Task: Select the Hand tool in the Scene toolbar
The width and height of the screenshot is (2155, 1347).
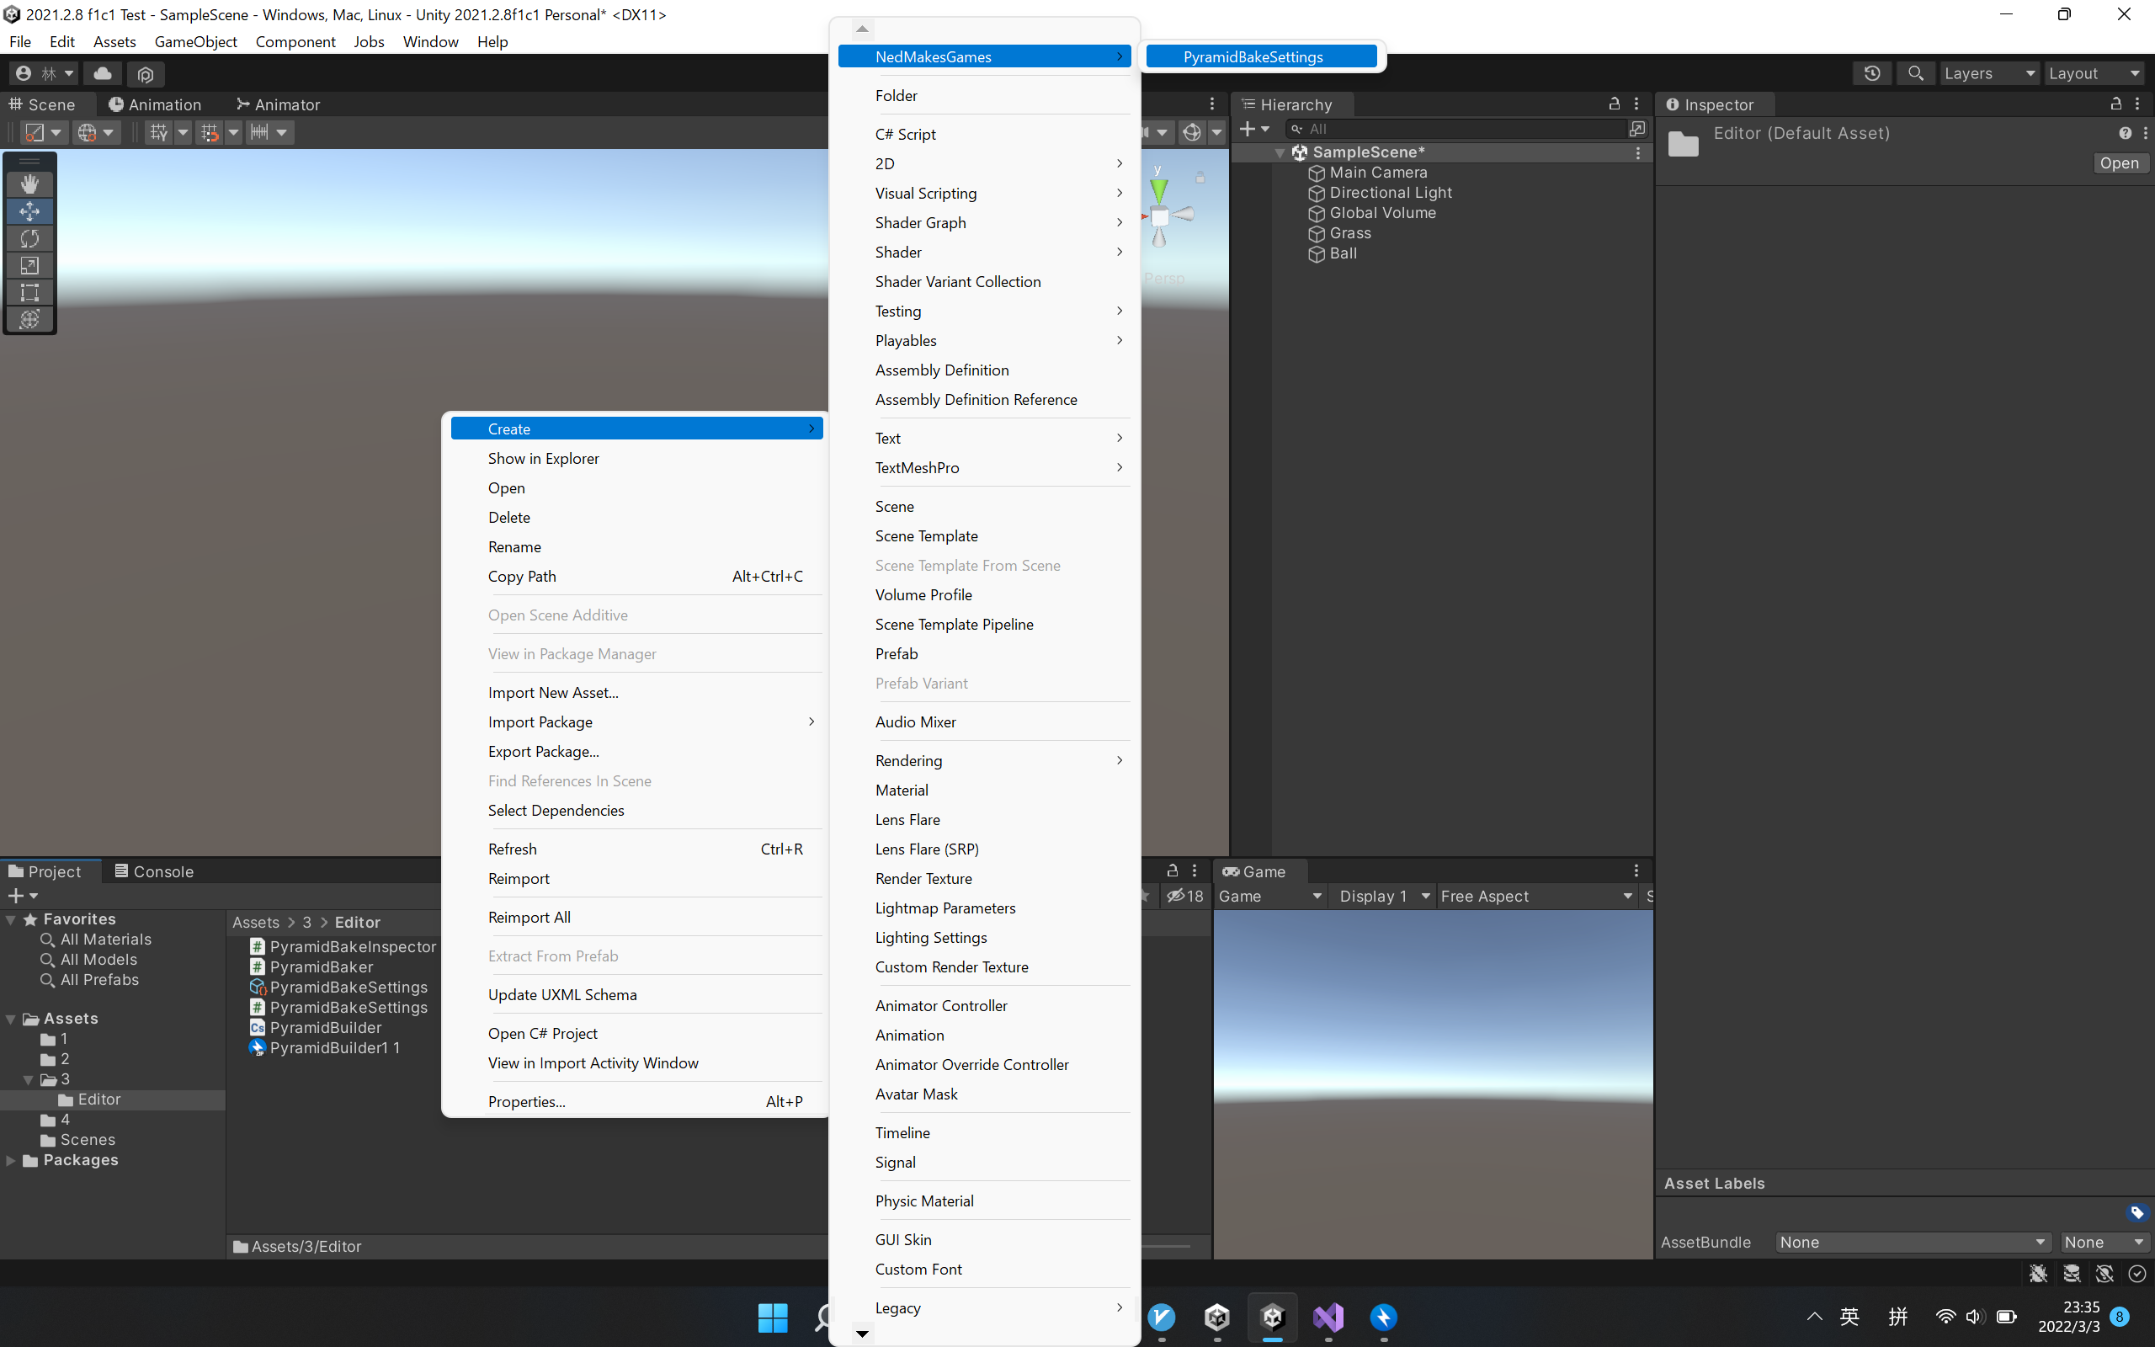Action: [29, 184]
